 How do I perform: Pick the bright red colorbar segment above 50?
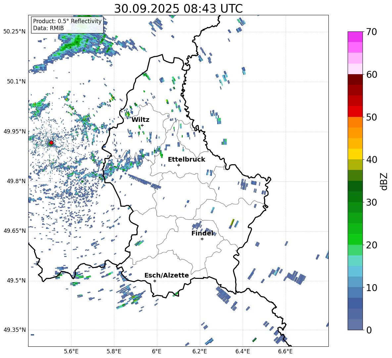point(355,111)
